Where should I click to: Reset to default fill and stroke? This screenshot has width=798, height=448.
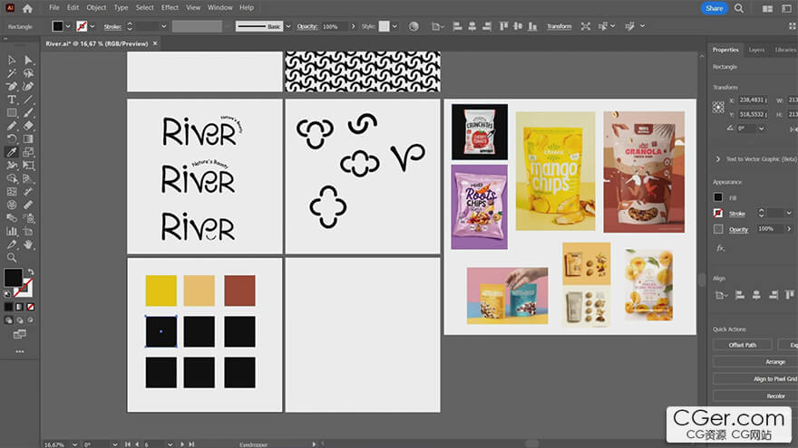(7, 293)
